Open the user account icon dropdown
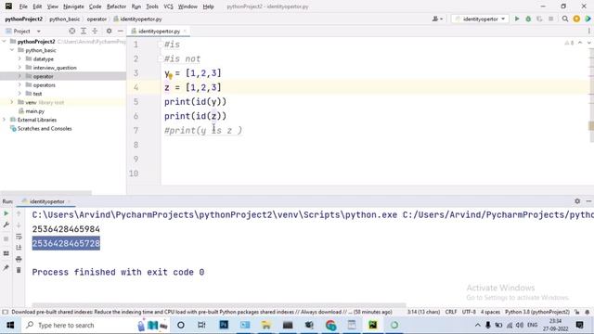This screenshot has width=594, height=334. (437, 19)
